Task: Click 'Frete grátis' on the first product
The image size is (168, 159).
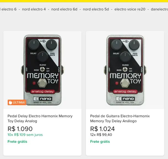Action: click(17, 142)
